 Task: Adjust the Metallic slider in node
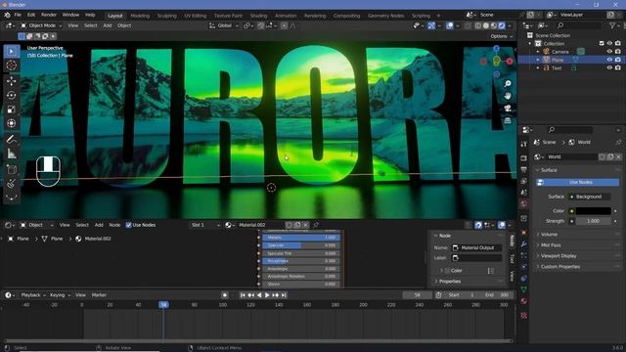pos(301,238)
